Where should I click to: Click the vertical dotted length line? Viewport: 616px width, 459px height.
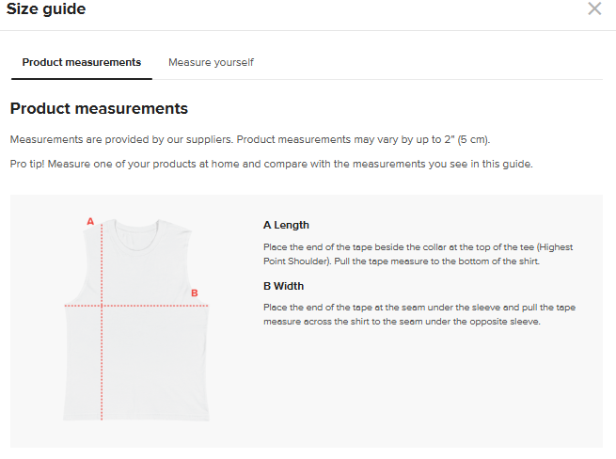102,357
